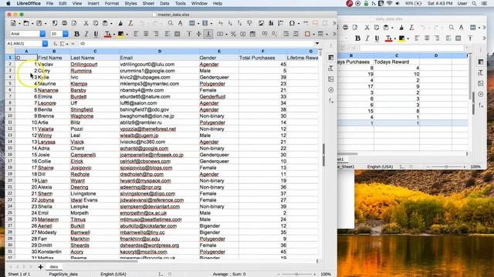Click Clone Formatting paintbrush in master_data toolbar

pos(120,23)
